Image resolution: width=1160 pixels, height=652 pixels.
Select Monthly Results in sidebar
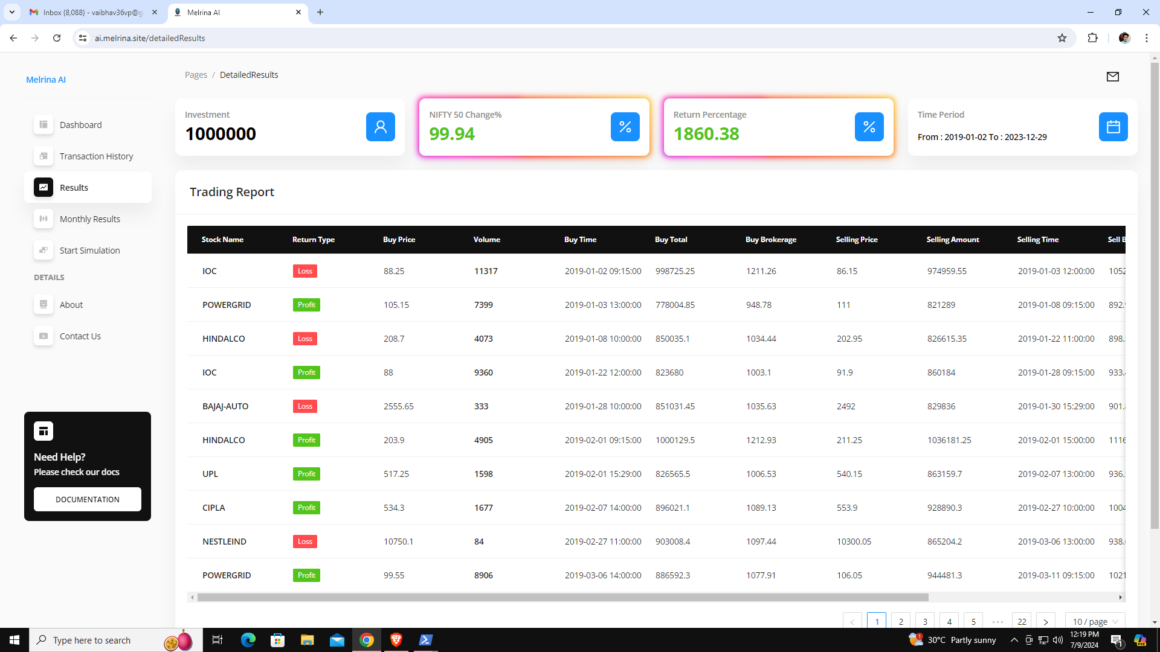coord(89,219)
